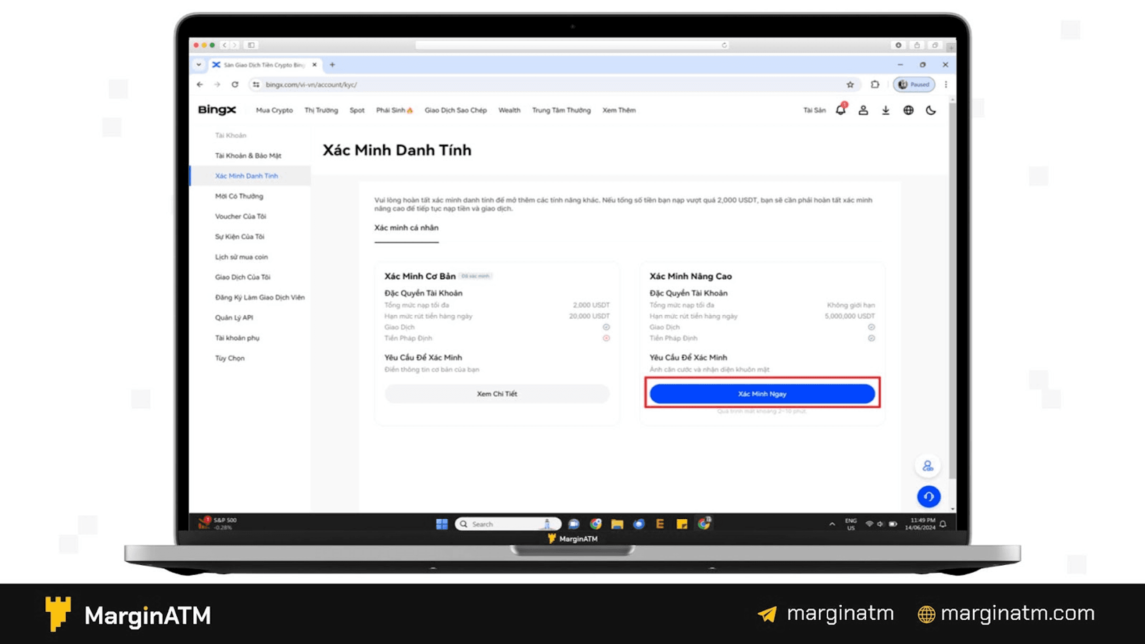Open the language globe icon

pyautogui.click(x=908, y=110)
